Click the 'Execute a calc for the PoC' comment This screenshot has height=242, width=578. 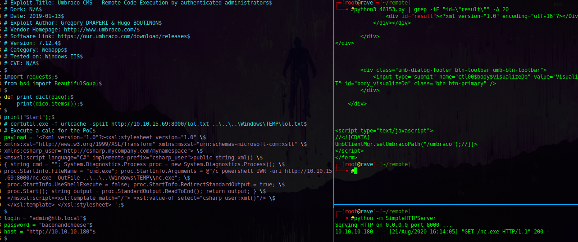[x=50, y=131]
